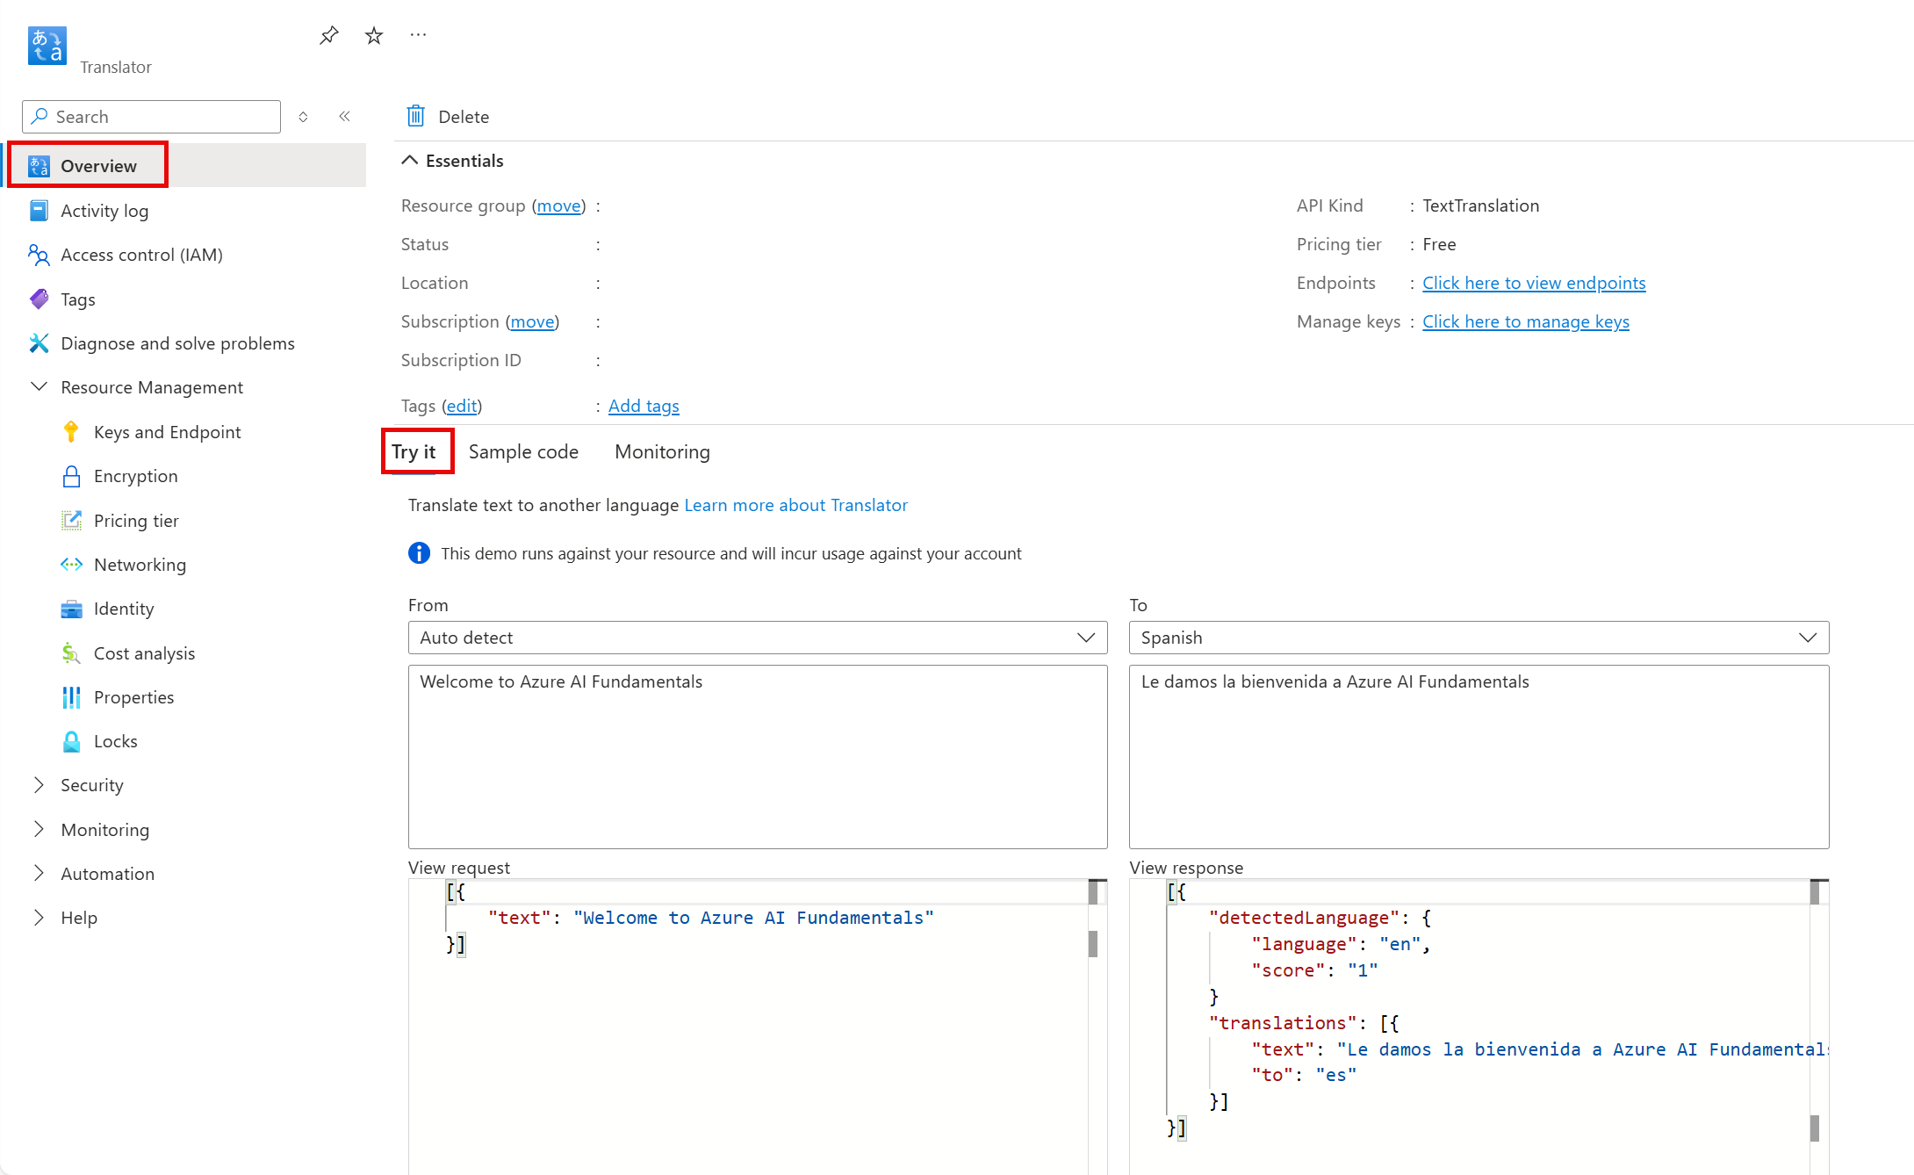Viewport: 1914px width, 1175px height.
Task: Click the expand/collapse all menu arrows icon
Action: pyautogui.click(x=303, y=117)
